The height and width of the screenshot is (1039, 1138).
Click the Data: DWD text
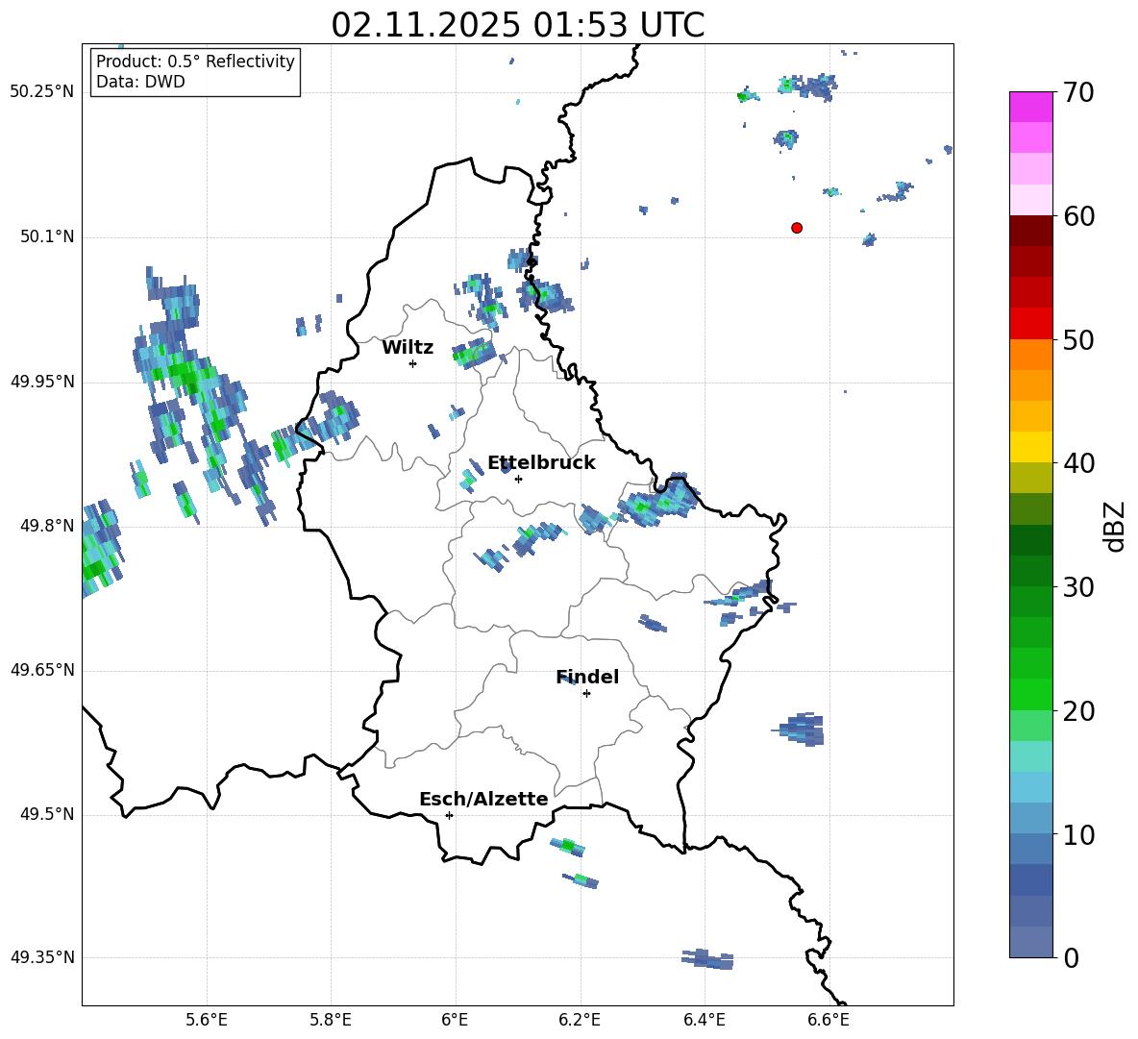pyautogui.click(x=140, y=83)
